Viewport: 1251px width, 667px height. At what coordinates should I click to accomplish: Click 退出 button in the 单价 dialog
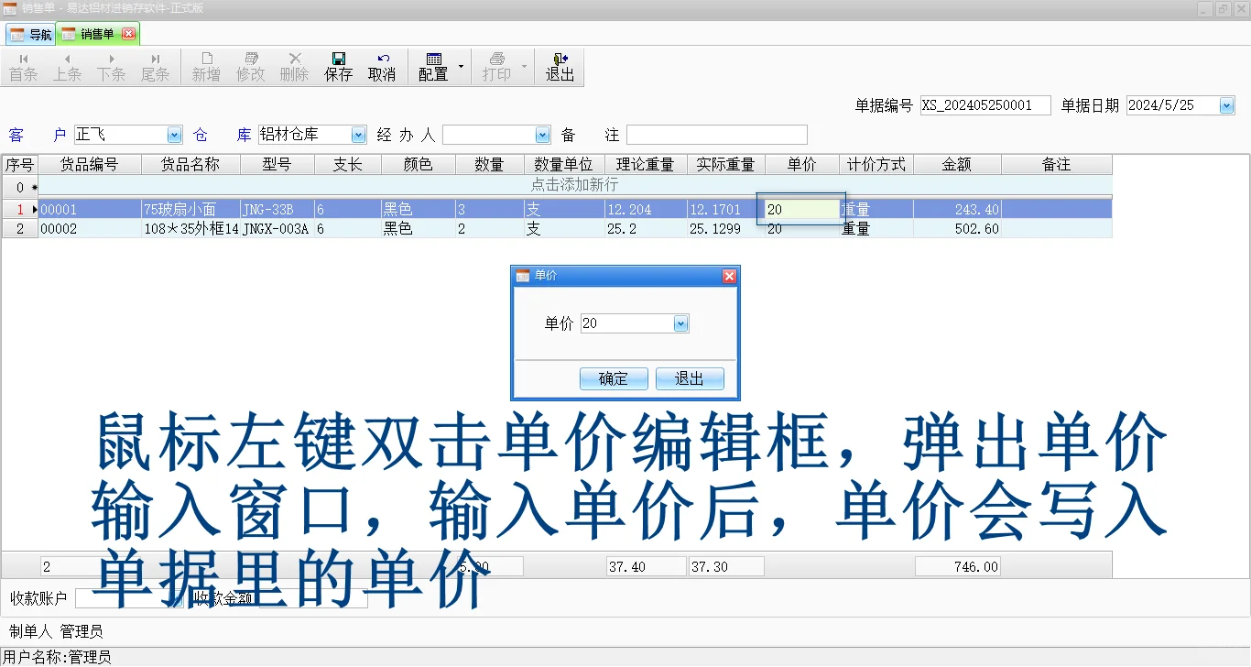690,378
